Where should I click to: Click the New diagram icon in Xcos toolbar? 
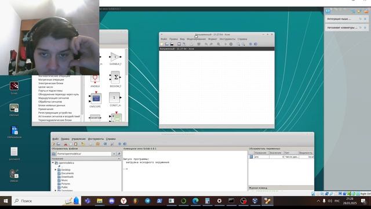coord(162,44)
